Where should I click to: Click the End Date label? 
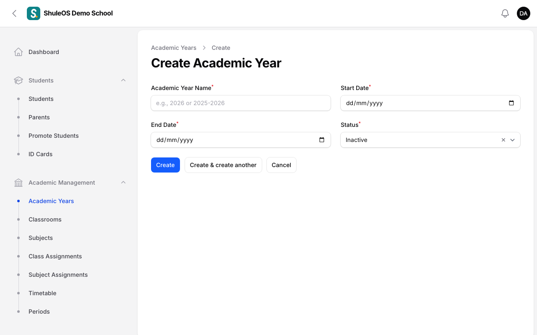coord(164,125)
